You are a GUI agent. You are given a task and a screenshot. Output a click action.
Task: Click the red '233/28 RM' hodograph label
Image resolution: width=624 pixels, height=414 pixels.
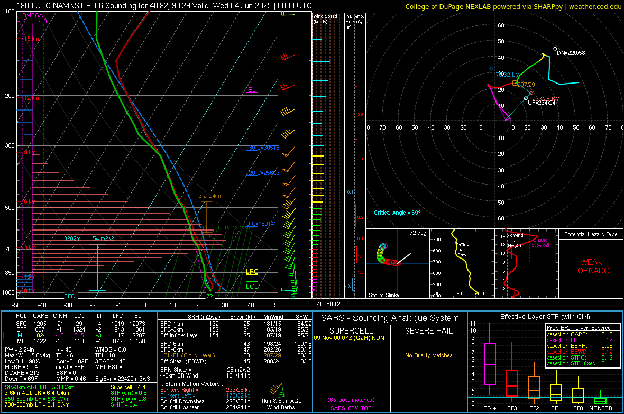pos(546,98)
